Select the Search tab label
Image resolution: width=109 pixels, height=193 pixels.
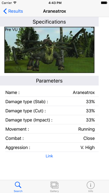[x=18, y=191]
